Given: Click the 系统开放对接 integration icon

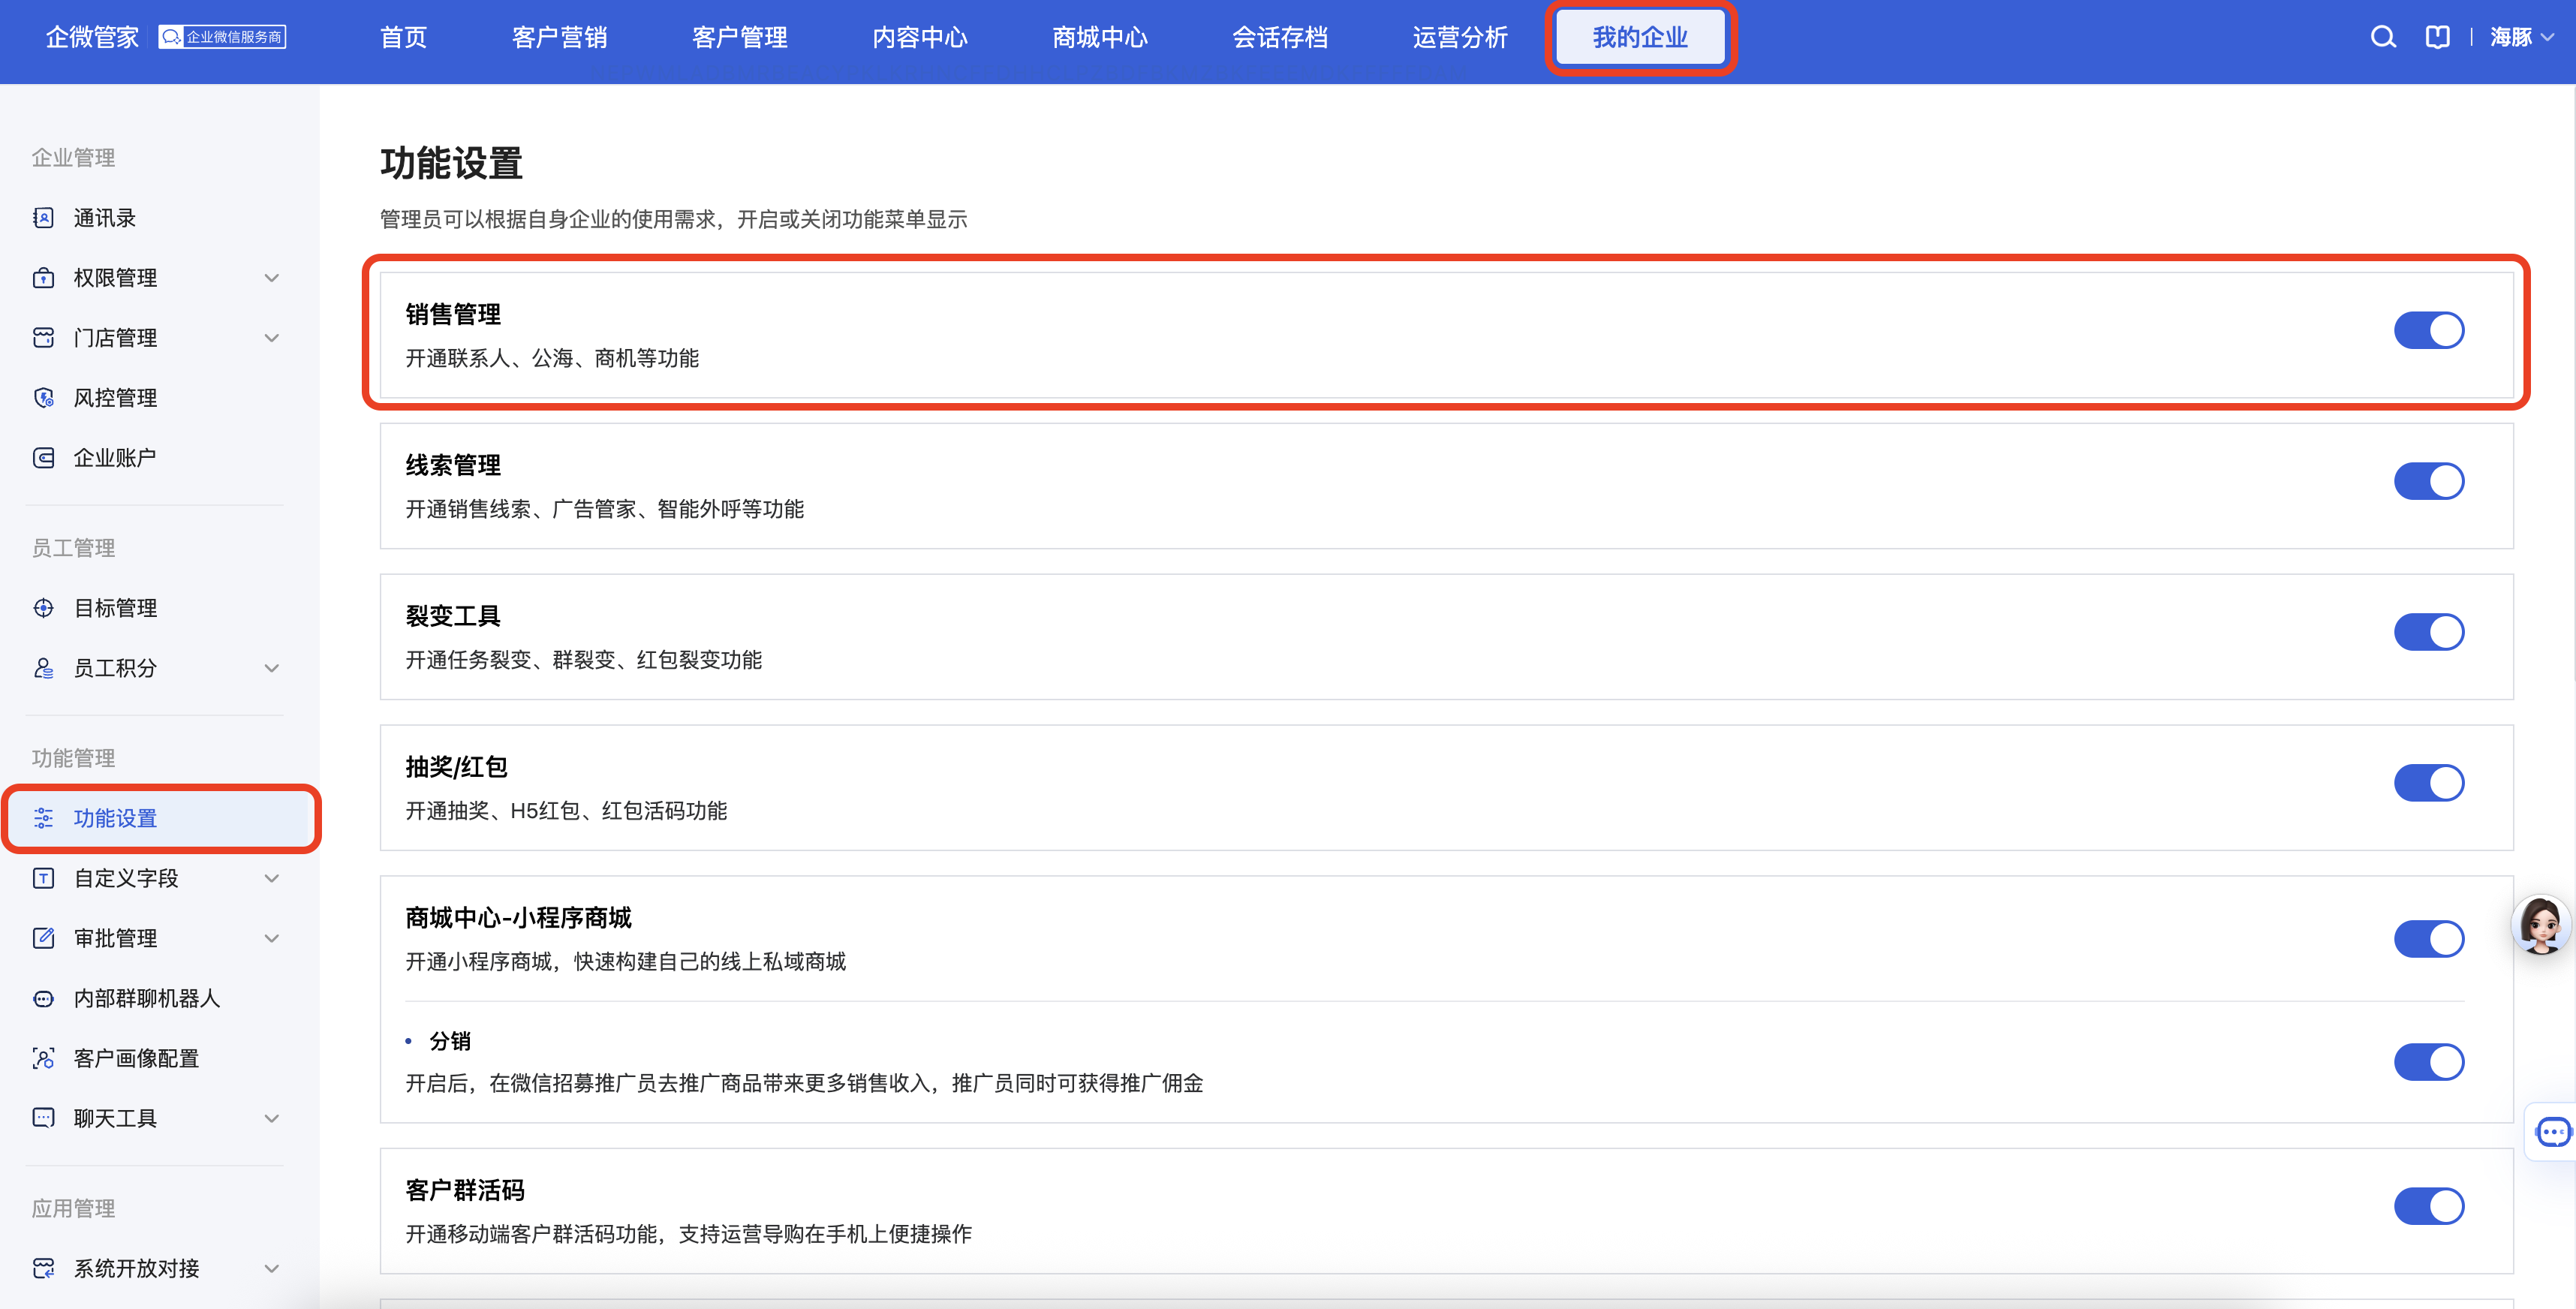Looking at the screenshot, I should pos(43,1268).
